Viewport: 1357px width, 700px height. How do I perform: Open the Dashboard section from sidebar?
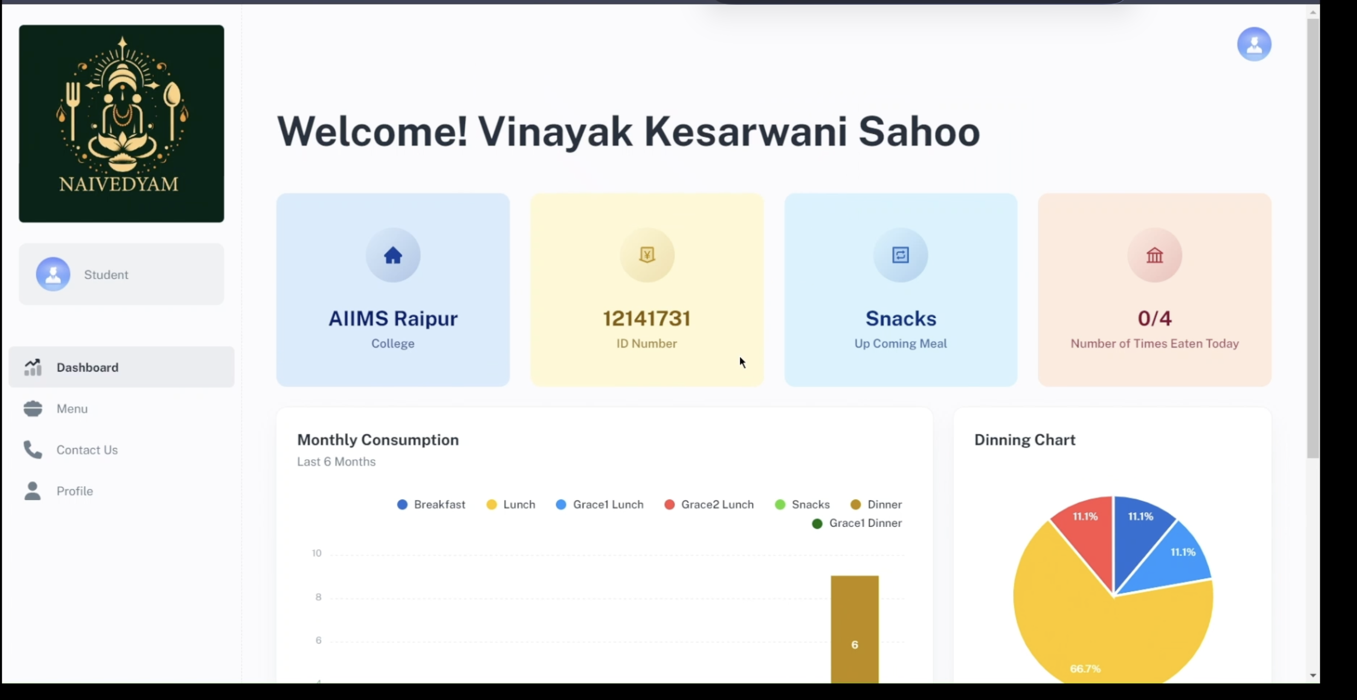point(87,367)
